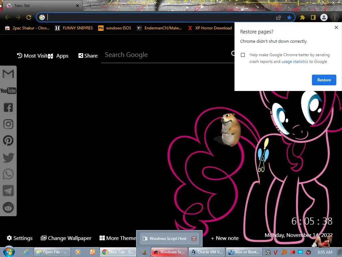
Task: Go back in Chrome
Action: [7, 17]
